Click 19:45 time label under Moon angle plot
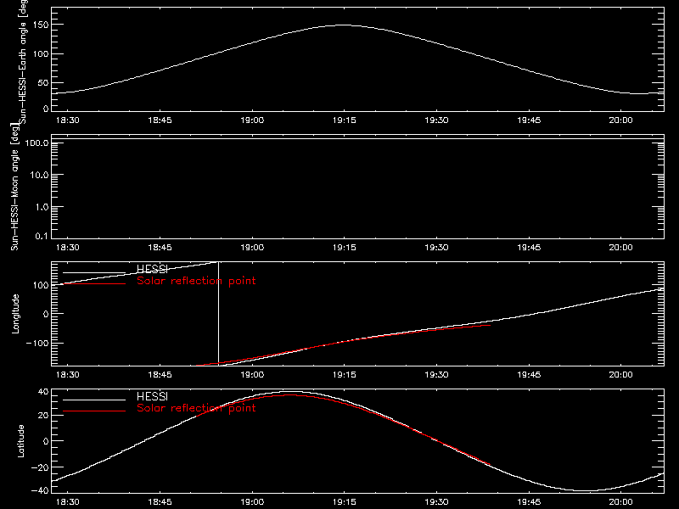This screenshot has width=679, height=509. pos(529,248)
